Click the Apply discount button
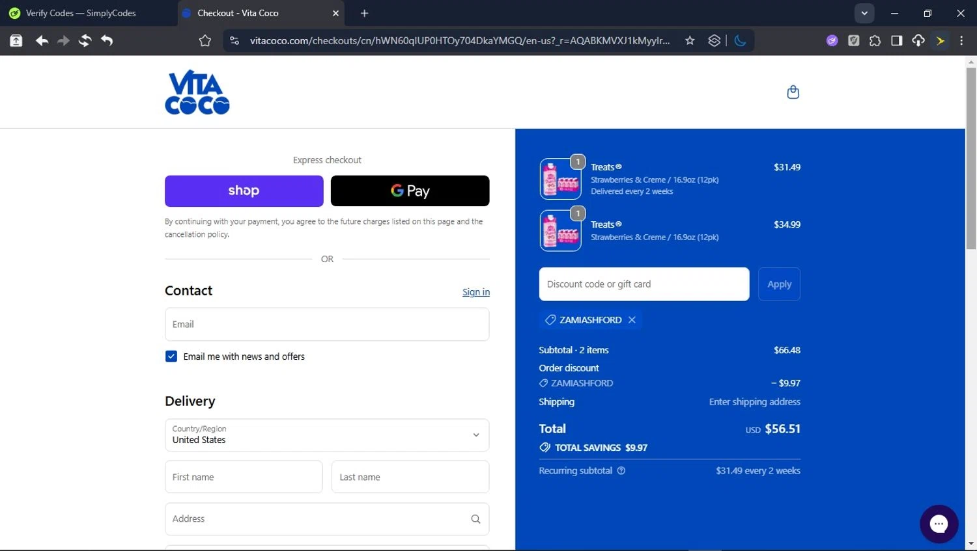 780,284
